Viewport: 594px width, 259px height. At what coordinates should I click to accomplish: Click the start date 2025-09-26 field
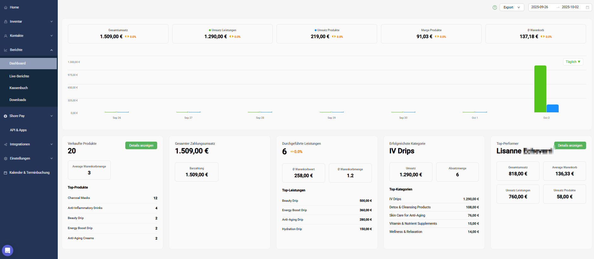click(x=540, y=7)
